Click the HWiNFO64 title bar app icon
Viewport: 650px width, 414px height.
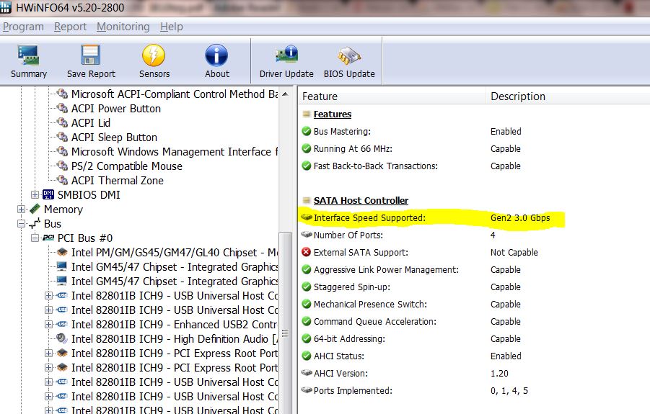coord(5,7)
